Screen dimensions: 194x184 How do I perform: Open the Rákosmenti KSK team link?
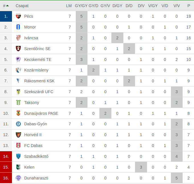[x=39, y=81]
